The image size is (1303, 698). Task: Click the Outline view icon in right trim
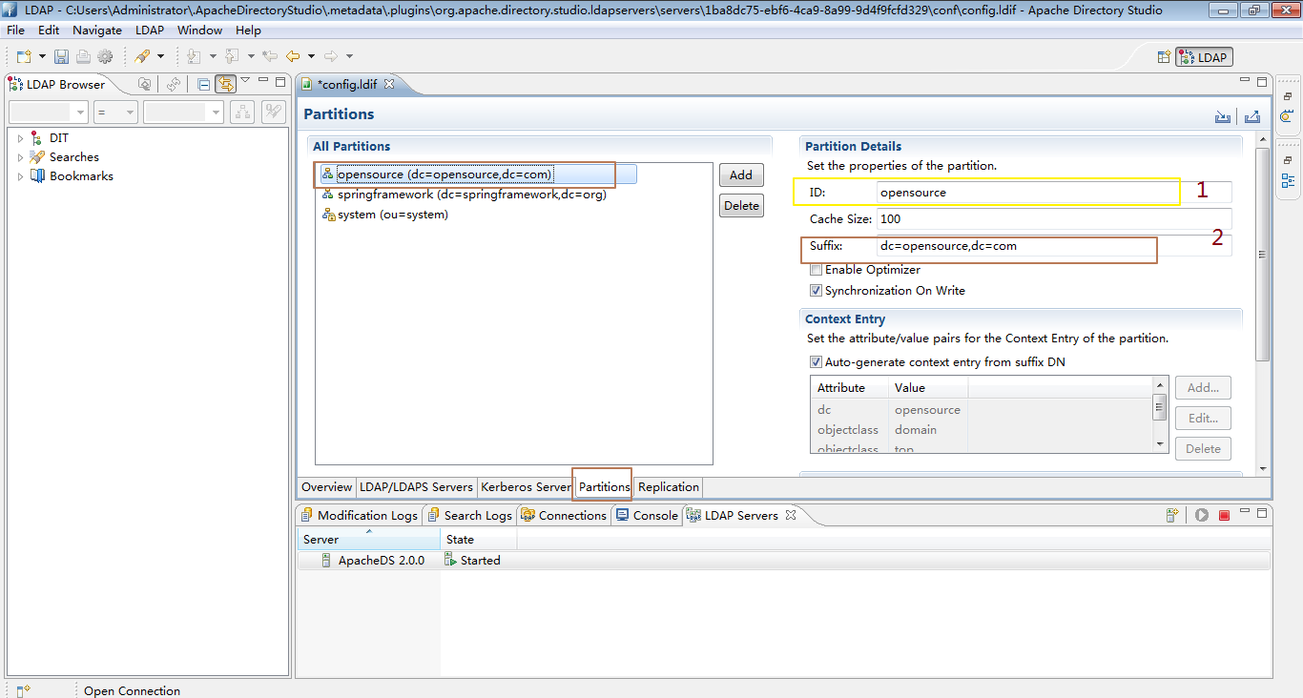[x=1287, y=180]
